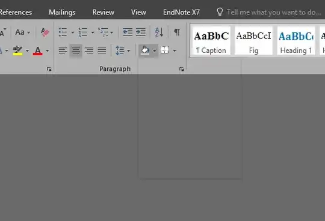Open the Paragraph settings dialog launcher
This screenshot has height=221, width=325.
182,69
